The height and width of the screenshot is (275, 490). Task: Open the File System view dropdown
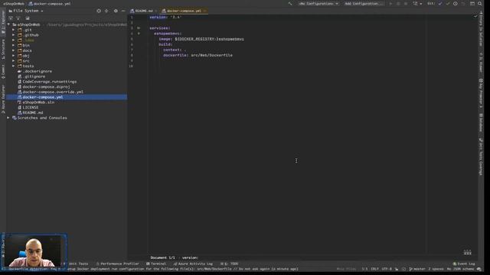point(26,11)
